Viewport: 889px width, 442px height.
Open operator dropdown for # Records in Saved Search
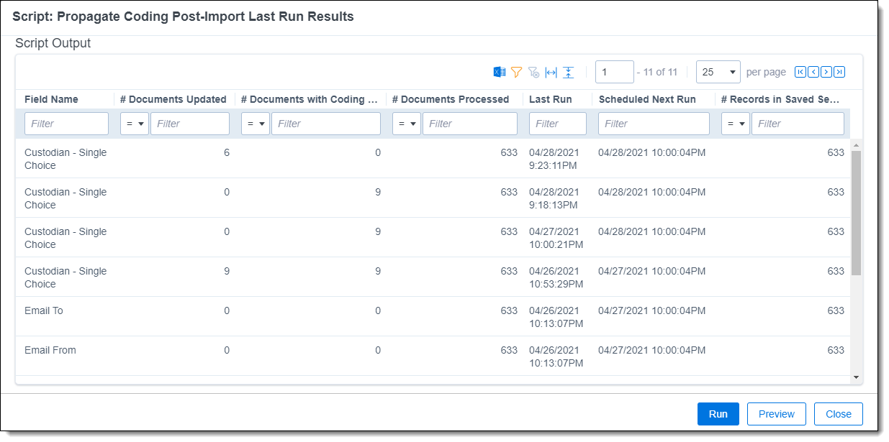pyautogui.click(x=736, y=124)
